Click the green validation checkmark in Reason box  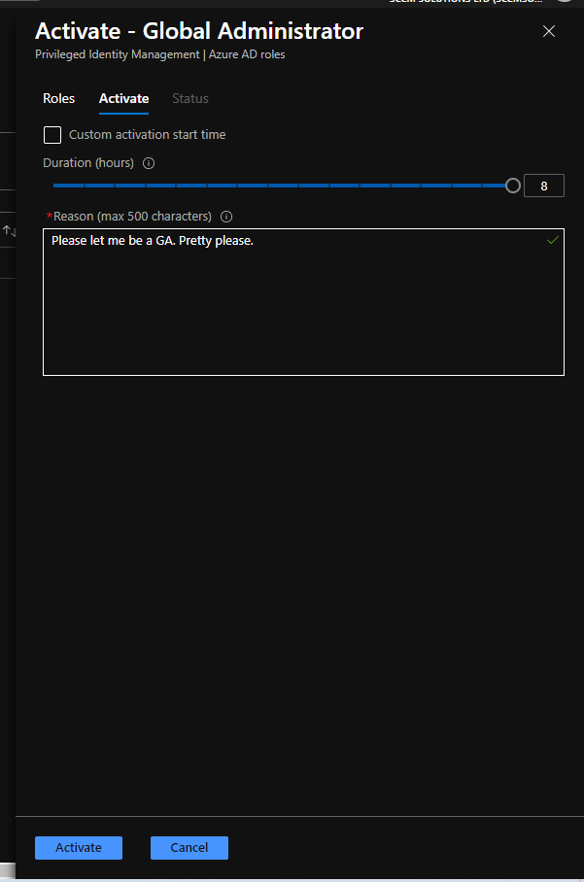coord(552,240)
